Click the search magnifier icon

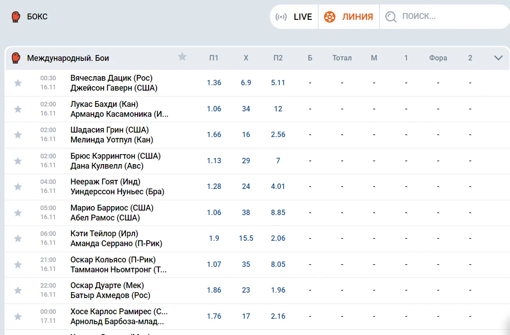point(391,17)
